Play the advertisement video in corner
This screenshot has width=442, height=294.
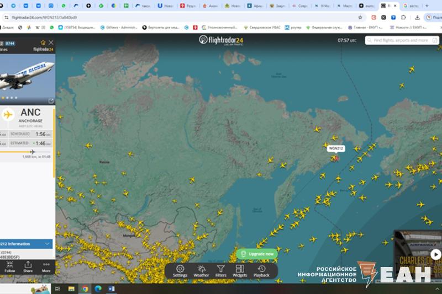tap(435, 254)
